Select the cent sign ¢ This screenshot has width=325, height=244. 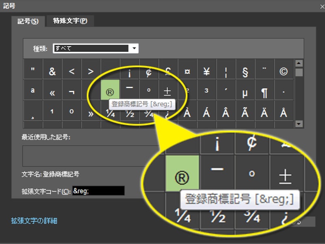(x=149, y=70)
